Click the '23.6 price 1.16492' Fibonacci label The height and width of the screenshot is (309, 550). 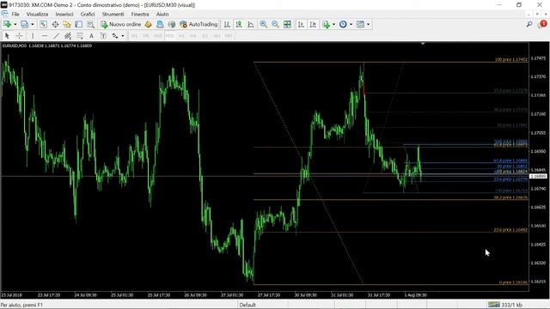point(510,230)
